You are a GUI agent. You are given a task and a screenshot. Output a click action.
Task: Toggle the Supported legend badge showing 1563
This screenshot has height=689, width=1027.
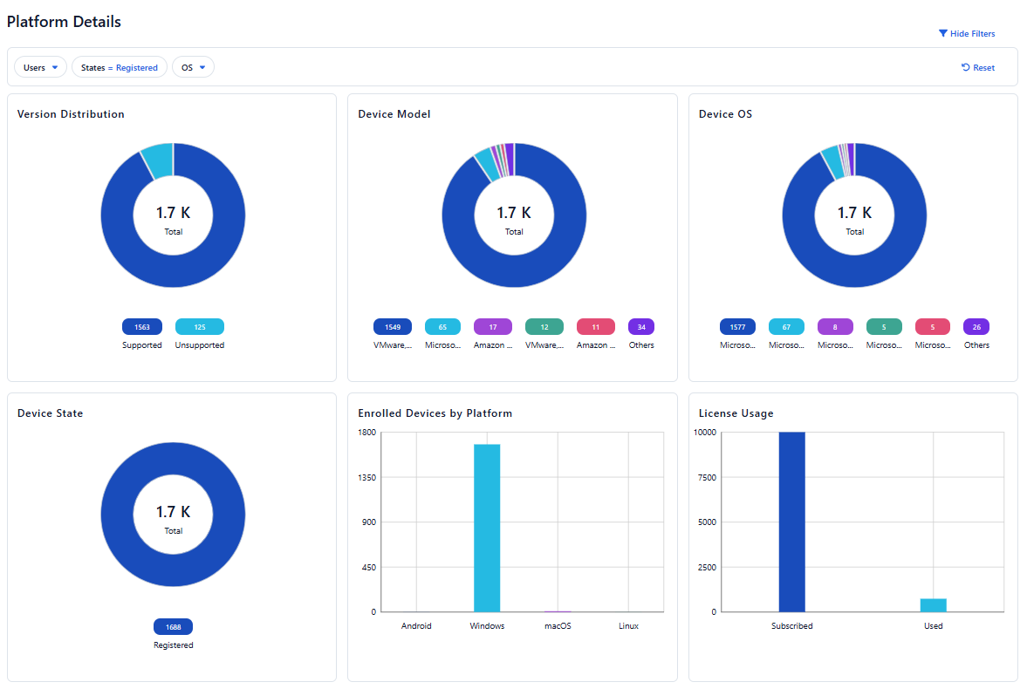click(142, 327)
